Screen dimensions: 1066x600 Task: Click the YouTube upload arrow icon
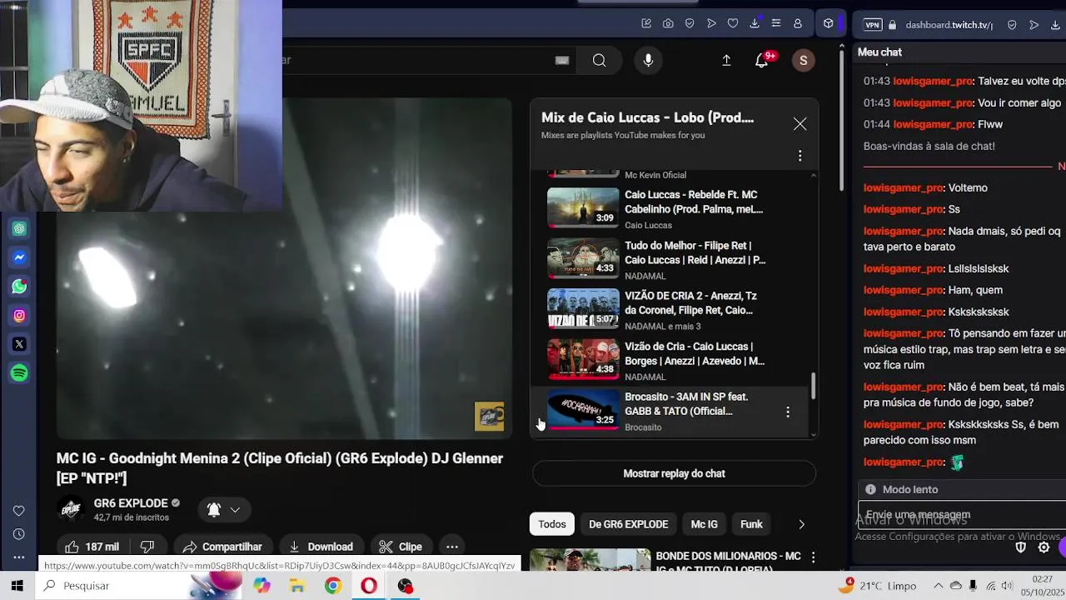tap(726, 60)
